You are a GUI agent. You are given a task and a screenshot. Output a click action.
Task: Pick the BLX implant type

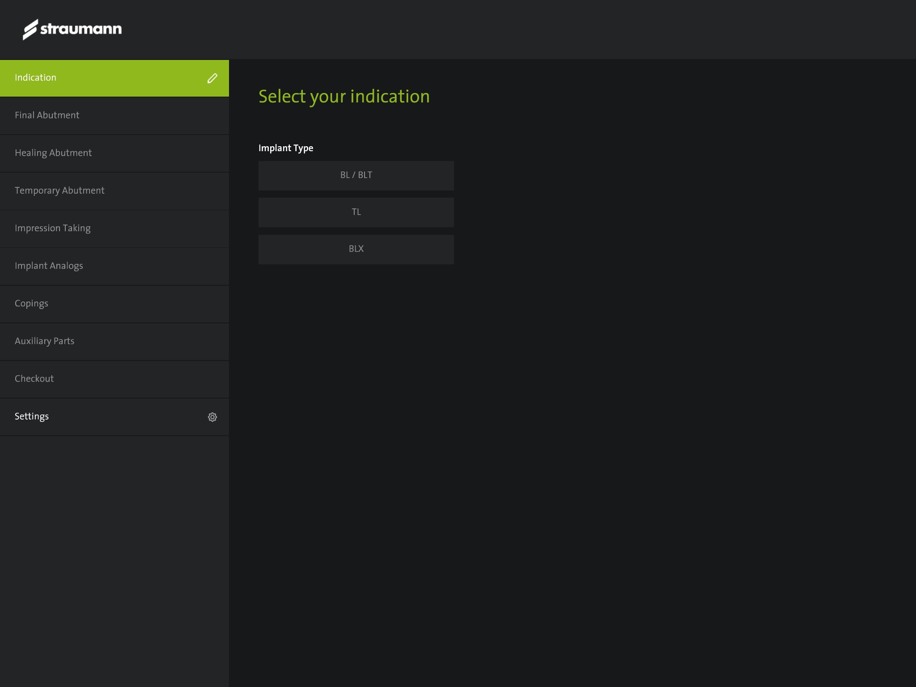click(x=356, y=249)
